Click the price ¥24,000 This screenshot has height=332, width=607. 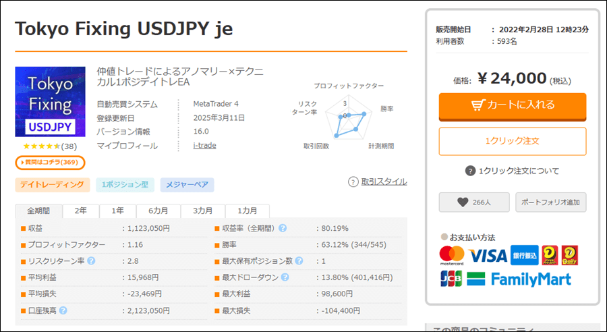513,79
